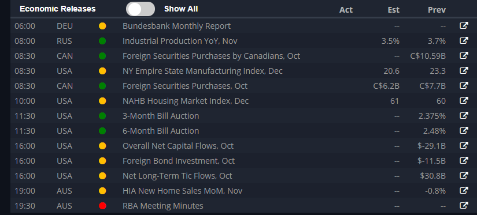This screenshot has height=215, width=477.
Task: Click the Prev column header
Action: 437,10
